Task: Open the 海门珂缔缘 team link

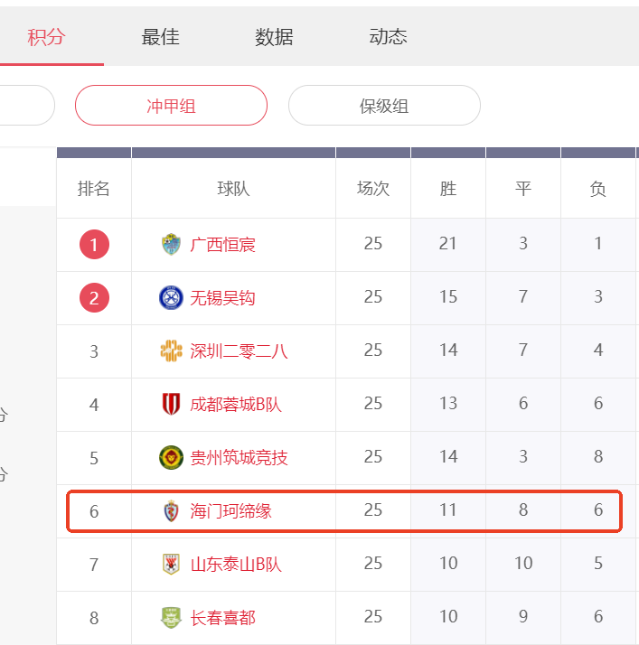Action: coord(230,511)
